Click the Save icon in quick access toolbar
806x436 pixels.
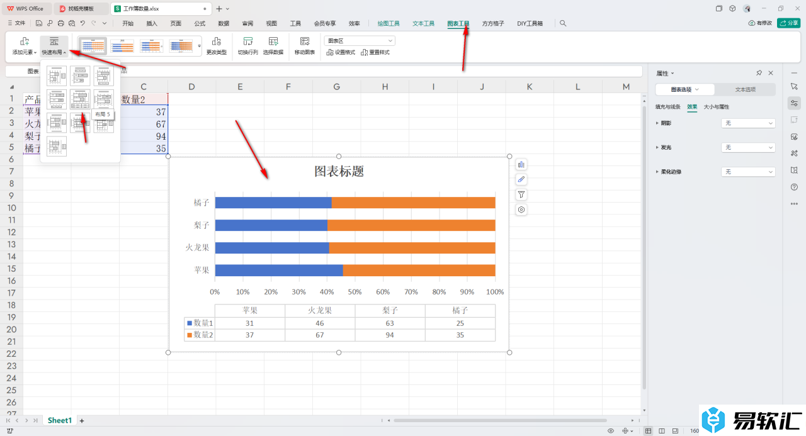[x=39, y=23]
